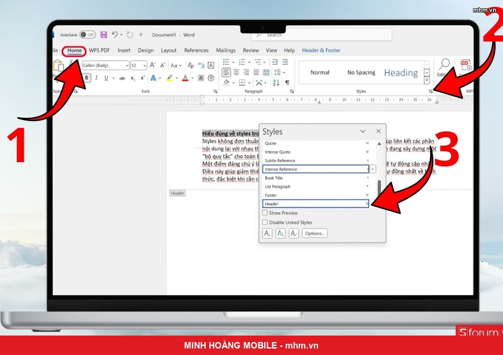Open the Style Inspector icon

pos(280,233)
